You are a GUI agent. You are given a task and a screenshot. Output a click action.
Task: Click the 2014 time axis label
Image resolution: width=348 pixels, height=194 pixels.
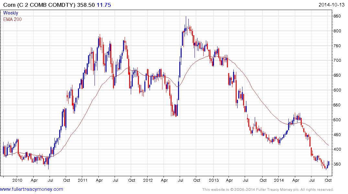click(x=279, y=180)
